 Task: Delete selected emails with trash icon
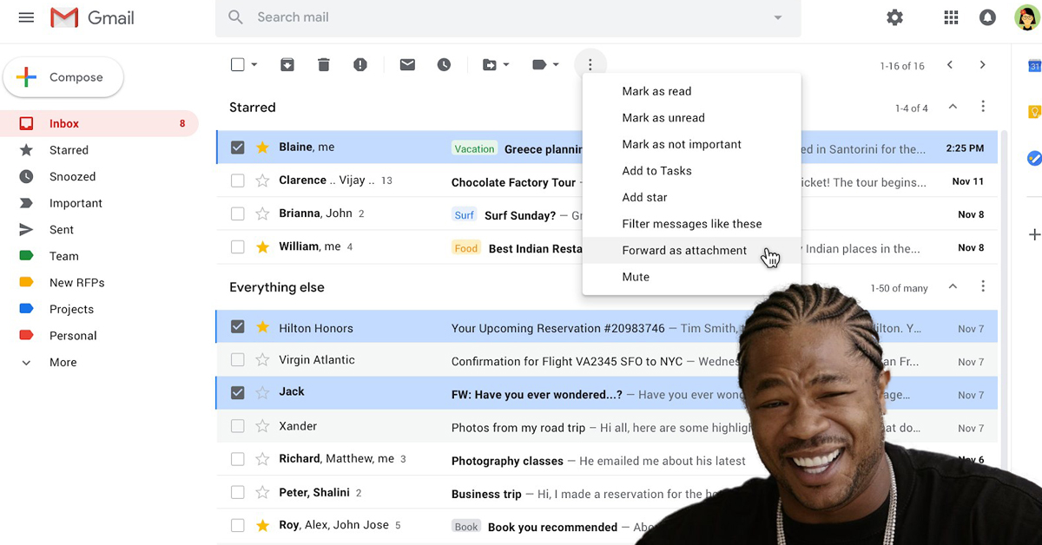coord(324,64)
